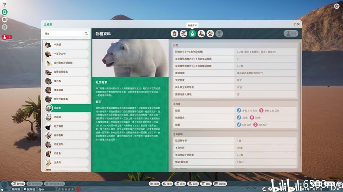Open the 設計圖 (blueprints) build menu

[220, 184]
